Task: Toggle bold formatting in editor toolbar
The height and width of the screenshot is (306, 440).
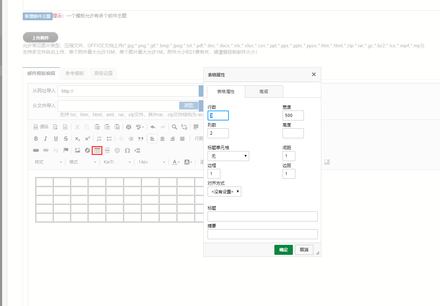Action: [x=36, y=139]
